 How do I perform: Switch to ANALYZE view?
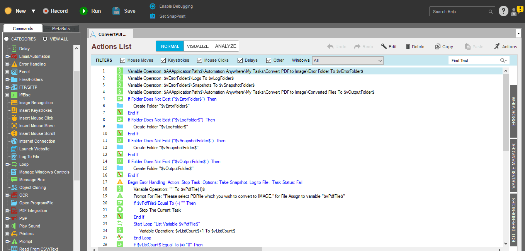pos(225,46)
